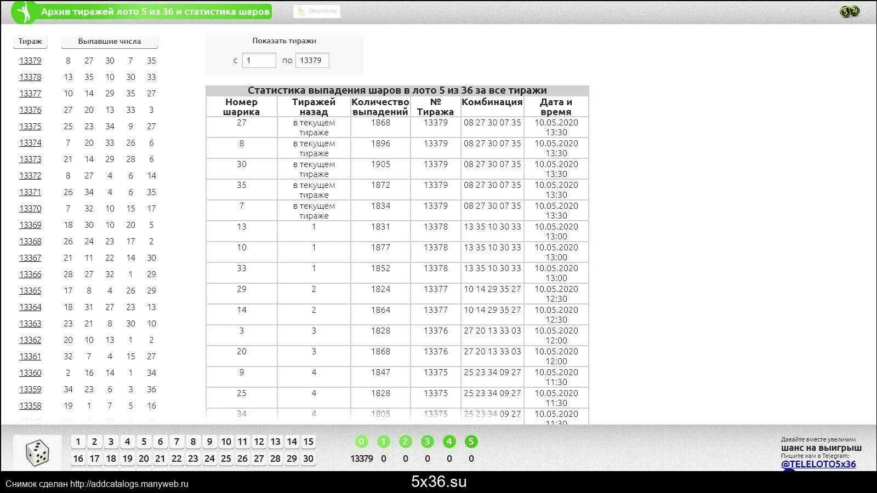Viewport: 877px width, 493px height.
Task: Click the Тираж column header button
Action: tap(30, 42)
